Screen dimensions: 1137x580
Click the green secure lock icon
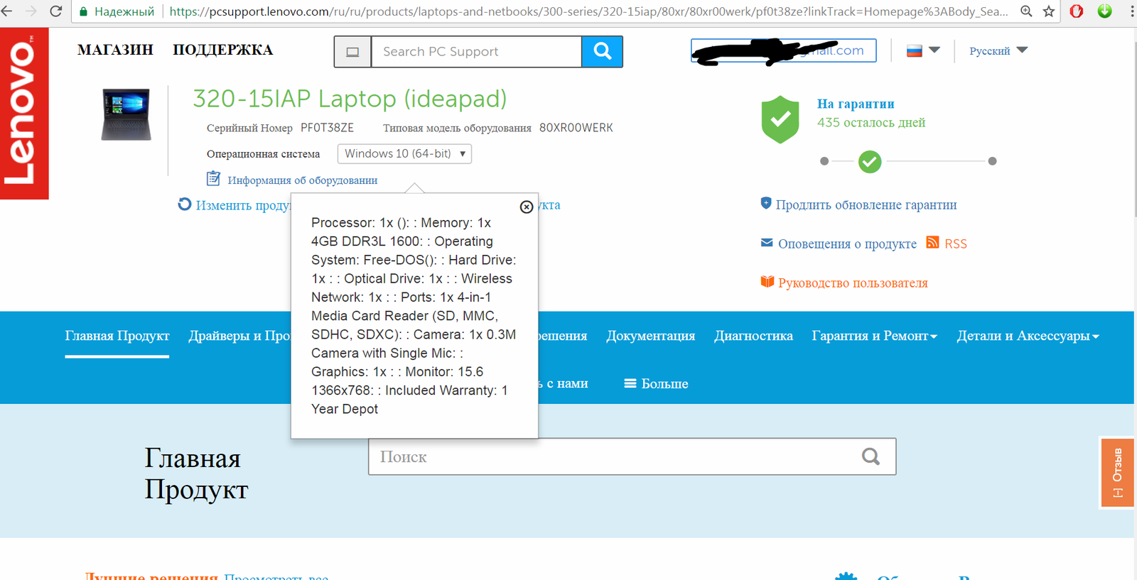(83, 11)
